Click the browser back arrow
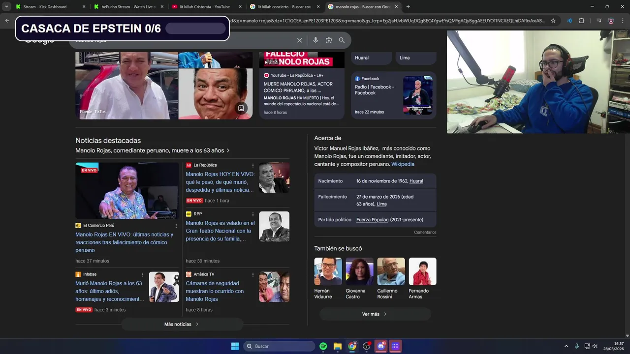The width and height of the screenshot is (630, 354). 7,21
